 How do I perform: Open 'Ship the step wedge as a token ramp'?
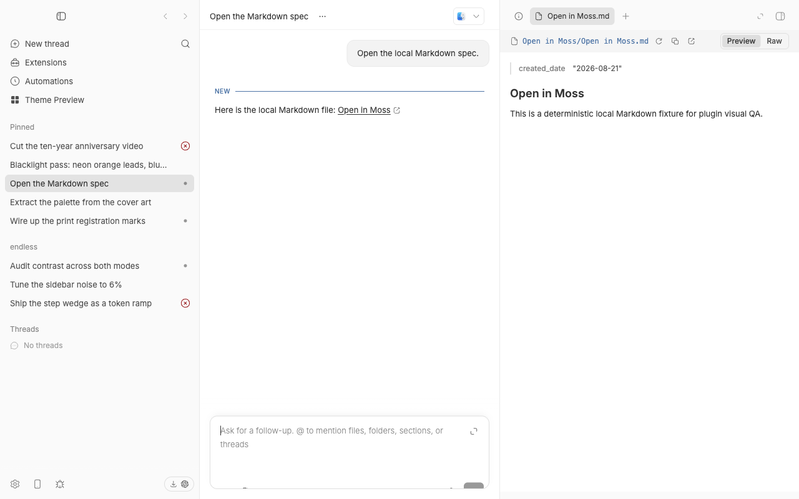click(99, 303)
